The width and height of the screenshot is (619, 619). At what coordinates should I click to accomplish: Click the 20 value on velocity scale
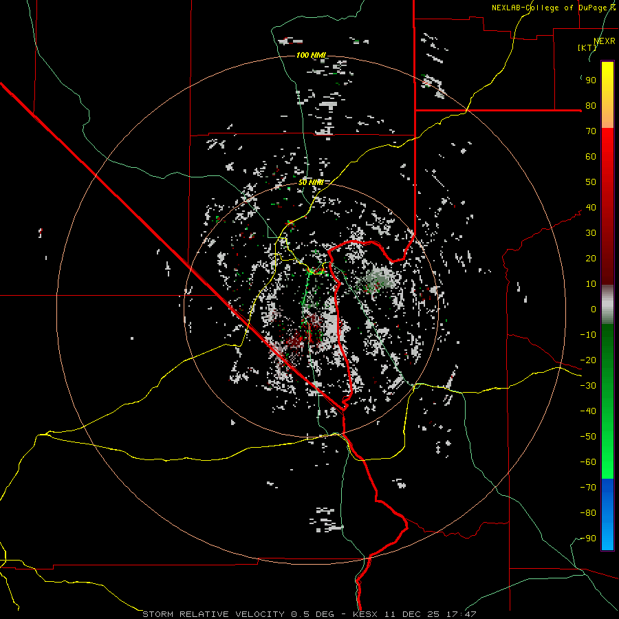pyautogui.click(x=591, y=259)
